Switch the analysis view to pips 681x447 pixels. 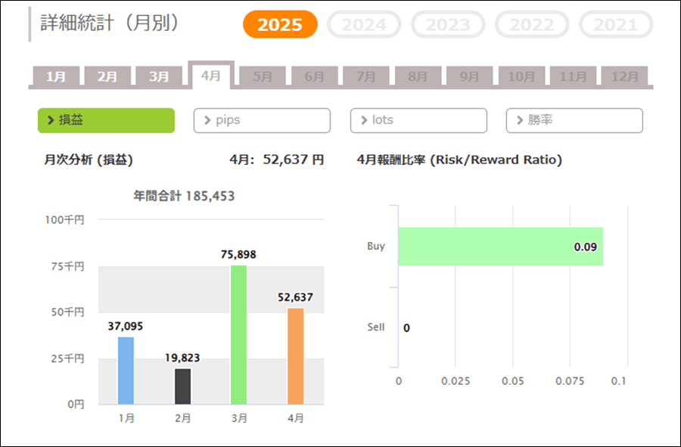click(x=262, y=120)
